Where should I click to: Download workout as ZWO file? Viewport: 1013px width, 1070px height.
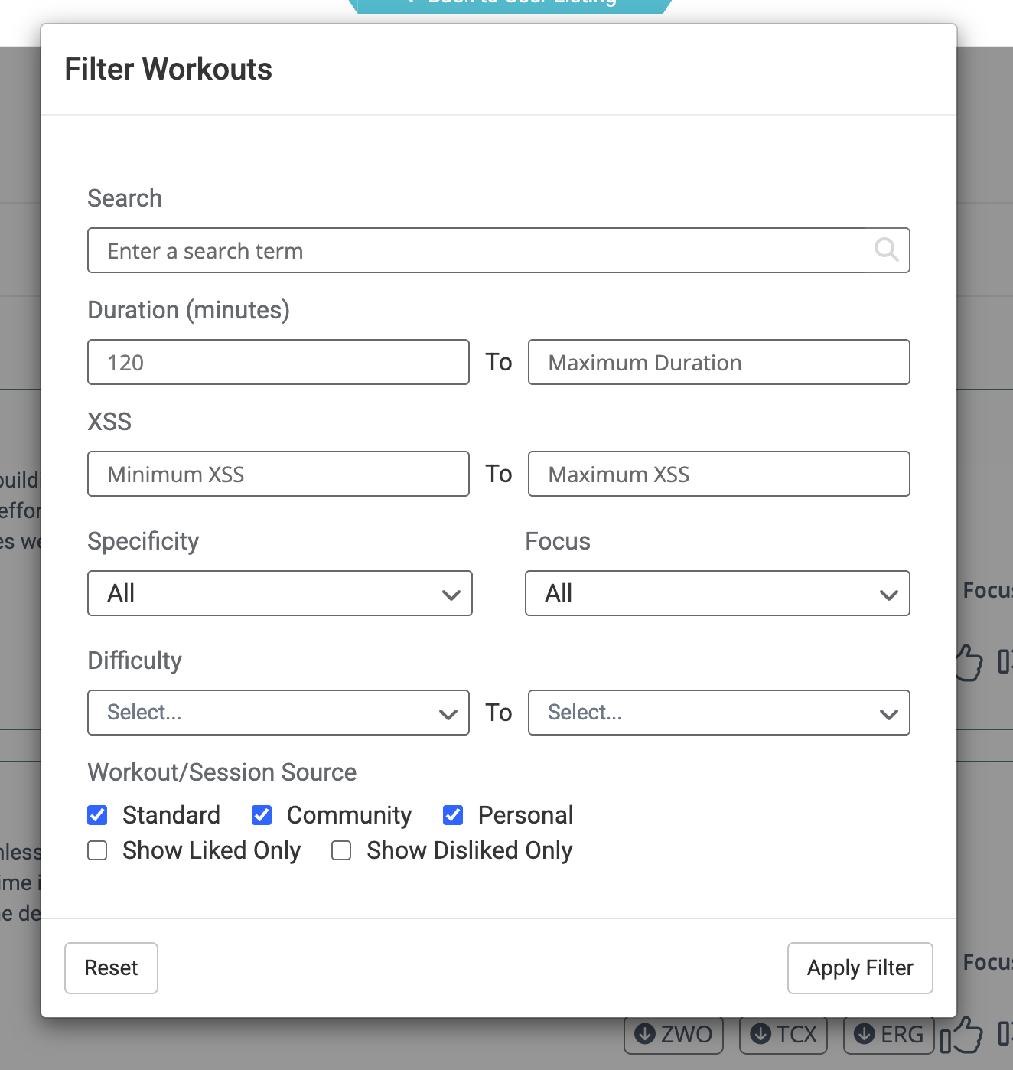click(x=673, y=1035)
